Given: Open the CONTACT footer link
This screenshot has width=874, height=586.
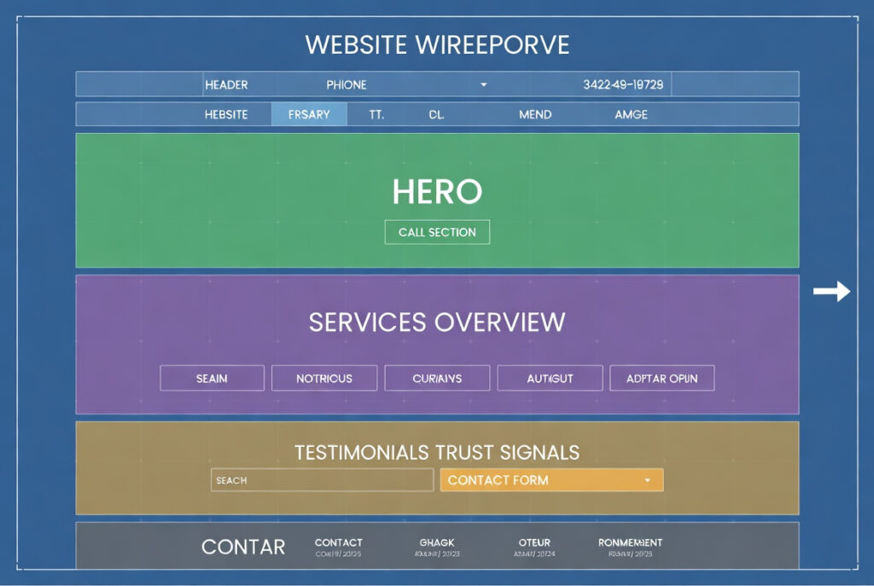Looking at the screenshot, I should 338,543.
